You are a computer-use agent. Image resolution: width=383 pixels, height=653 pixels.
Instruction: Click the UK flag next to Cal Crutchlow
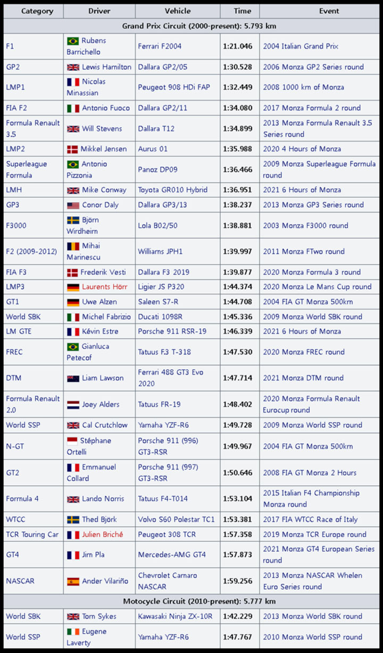[x=73, y=426]
